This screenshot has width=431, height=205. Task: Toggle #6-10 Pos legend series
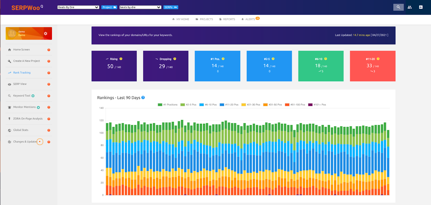[x=208, y=105]
